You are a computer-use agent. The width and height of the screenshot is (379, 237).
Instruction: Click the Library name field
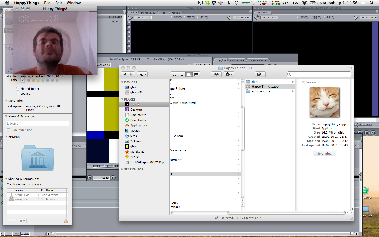pos(37,123)
